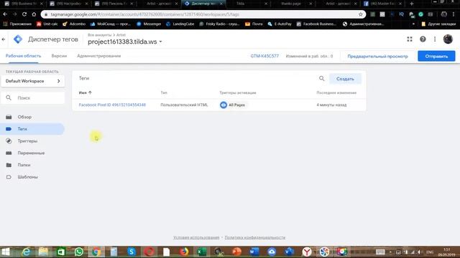Open the user account avatar
Image resolution: width=460 pixels, height=258 pixels.
(x=448, y=39)
